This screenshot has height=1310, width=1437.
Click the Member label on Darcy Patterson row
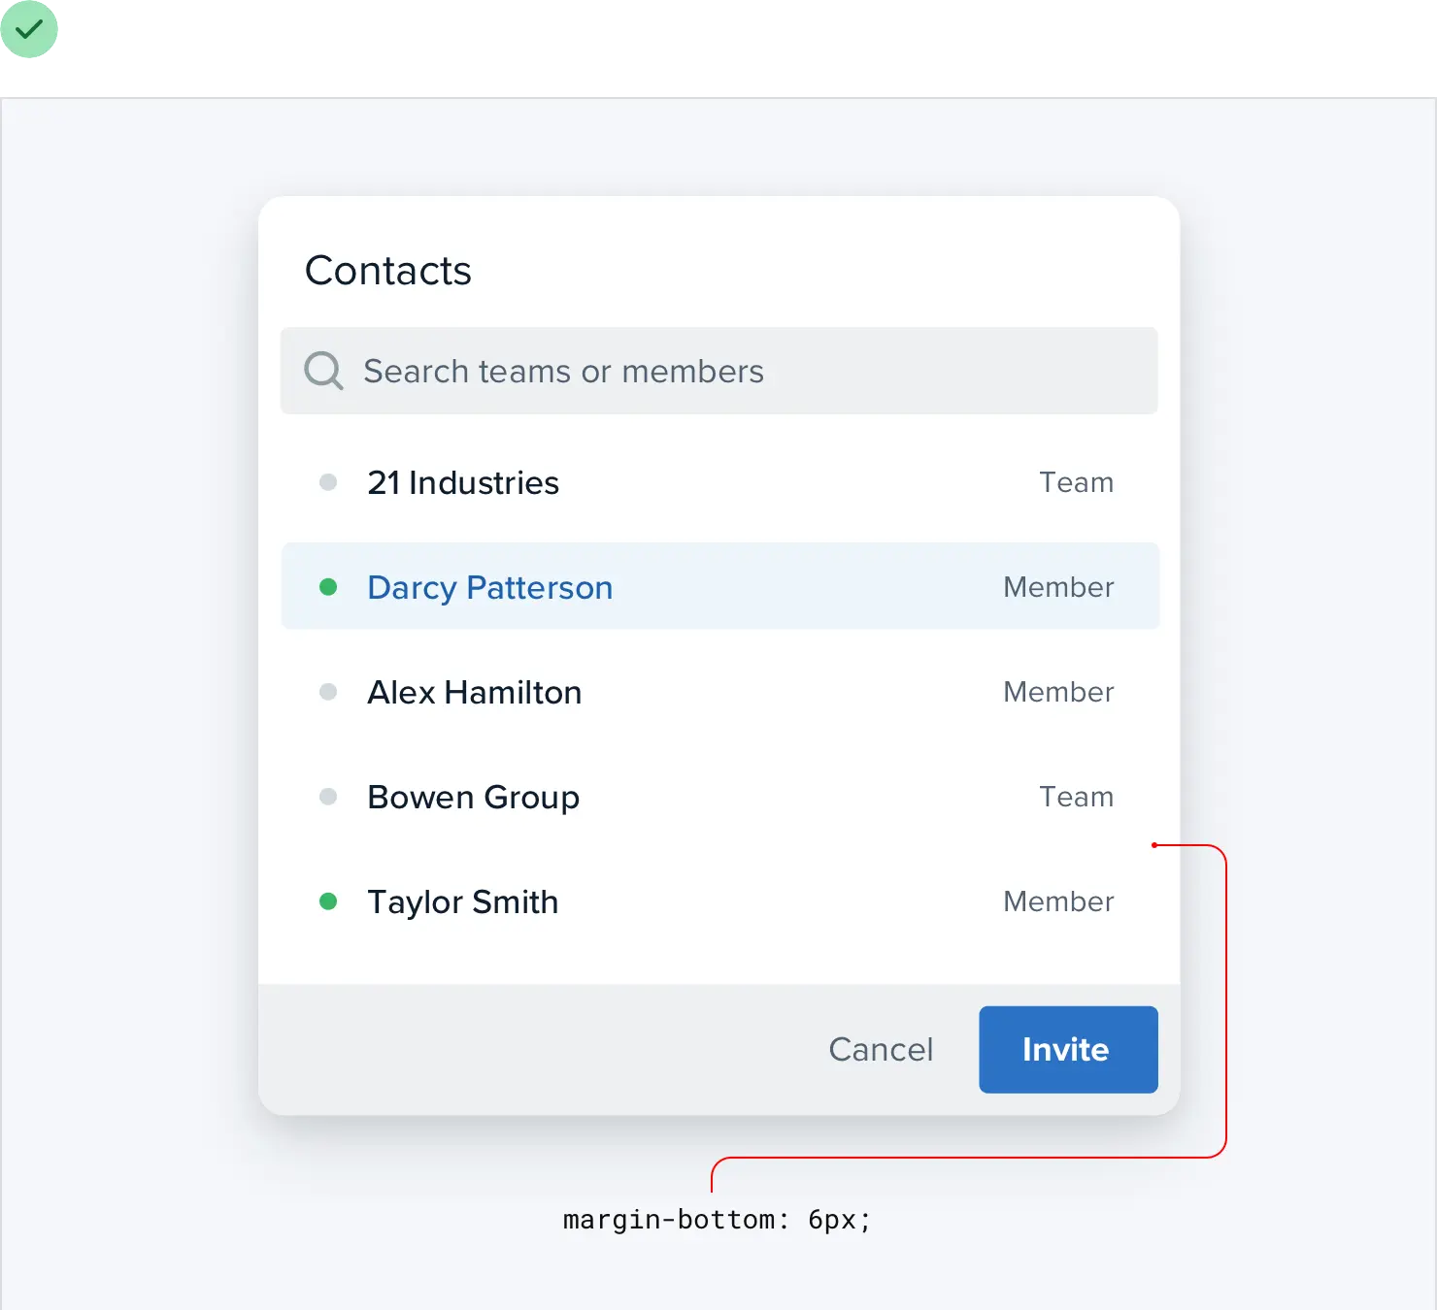[x=1057, y=588]
